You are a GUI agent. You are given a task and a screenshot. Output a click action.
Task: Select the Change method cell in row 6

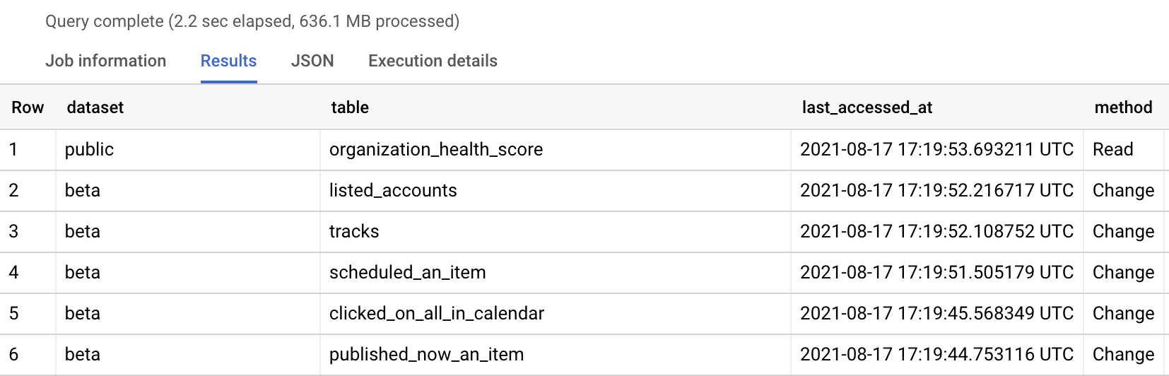[1122, 354]
